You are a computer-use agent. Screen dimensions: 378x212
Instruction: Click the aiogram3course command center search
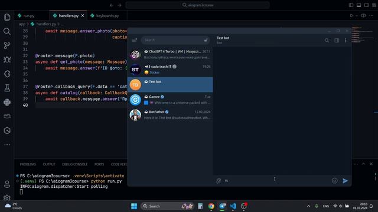pyautogui.click(x=198, y=5)
